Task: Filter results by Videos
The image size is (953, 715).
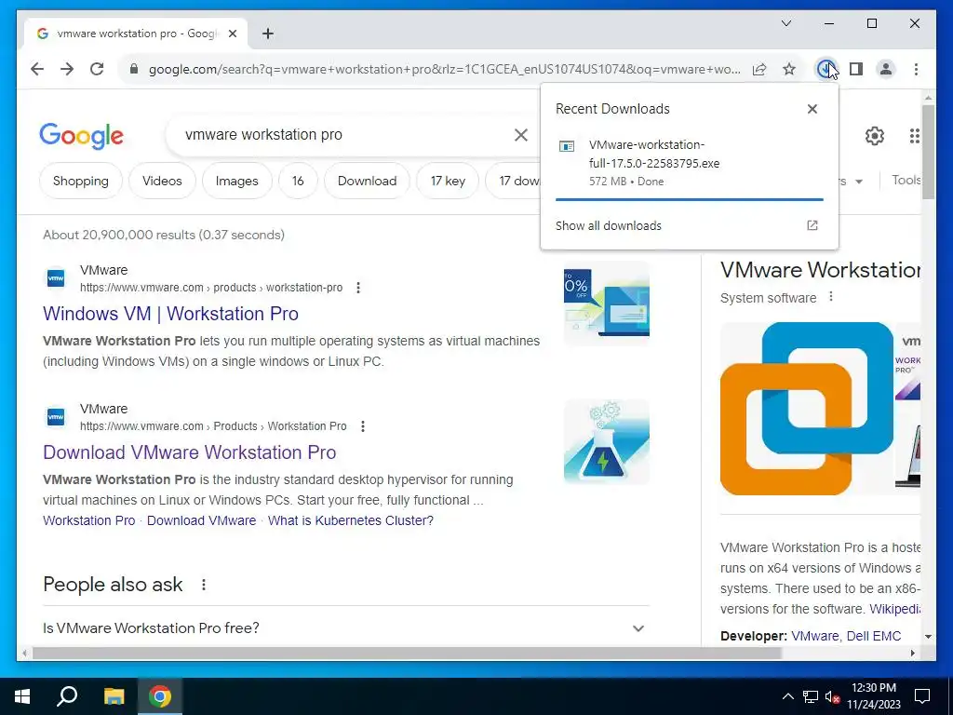Action: coord(162,181)
